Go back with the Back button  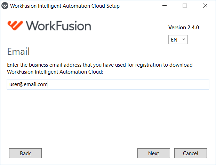pos(25,153)
